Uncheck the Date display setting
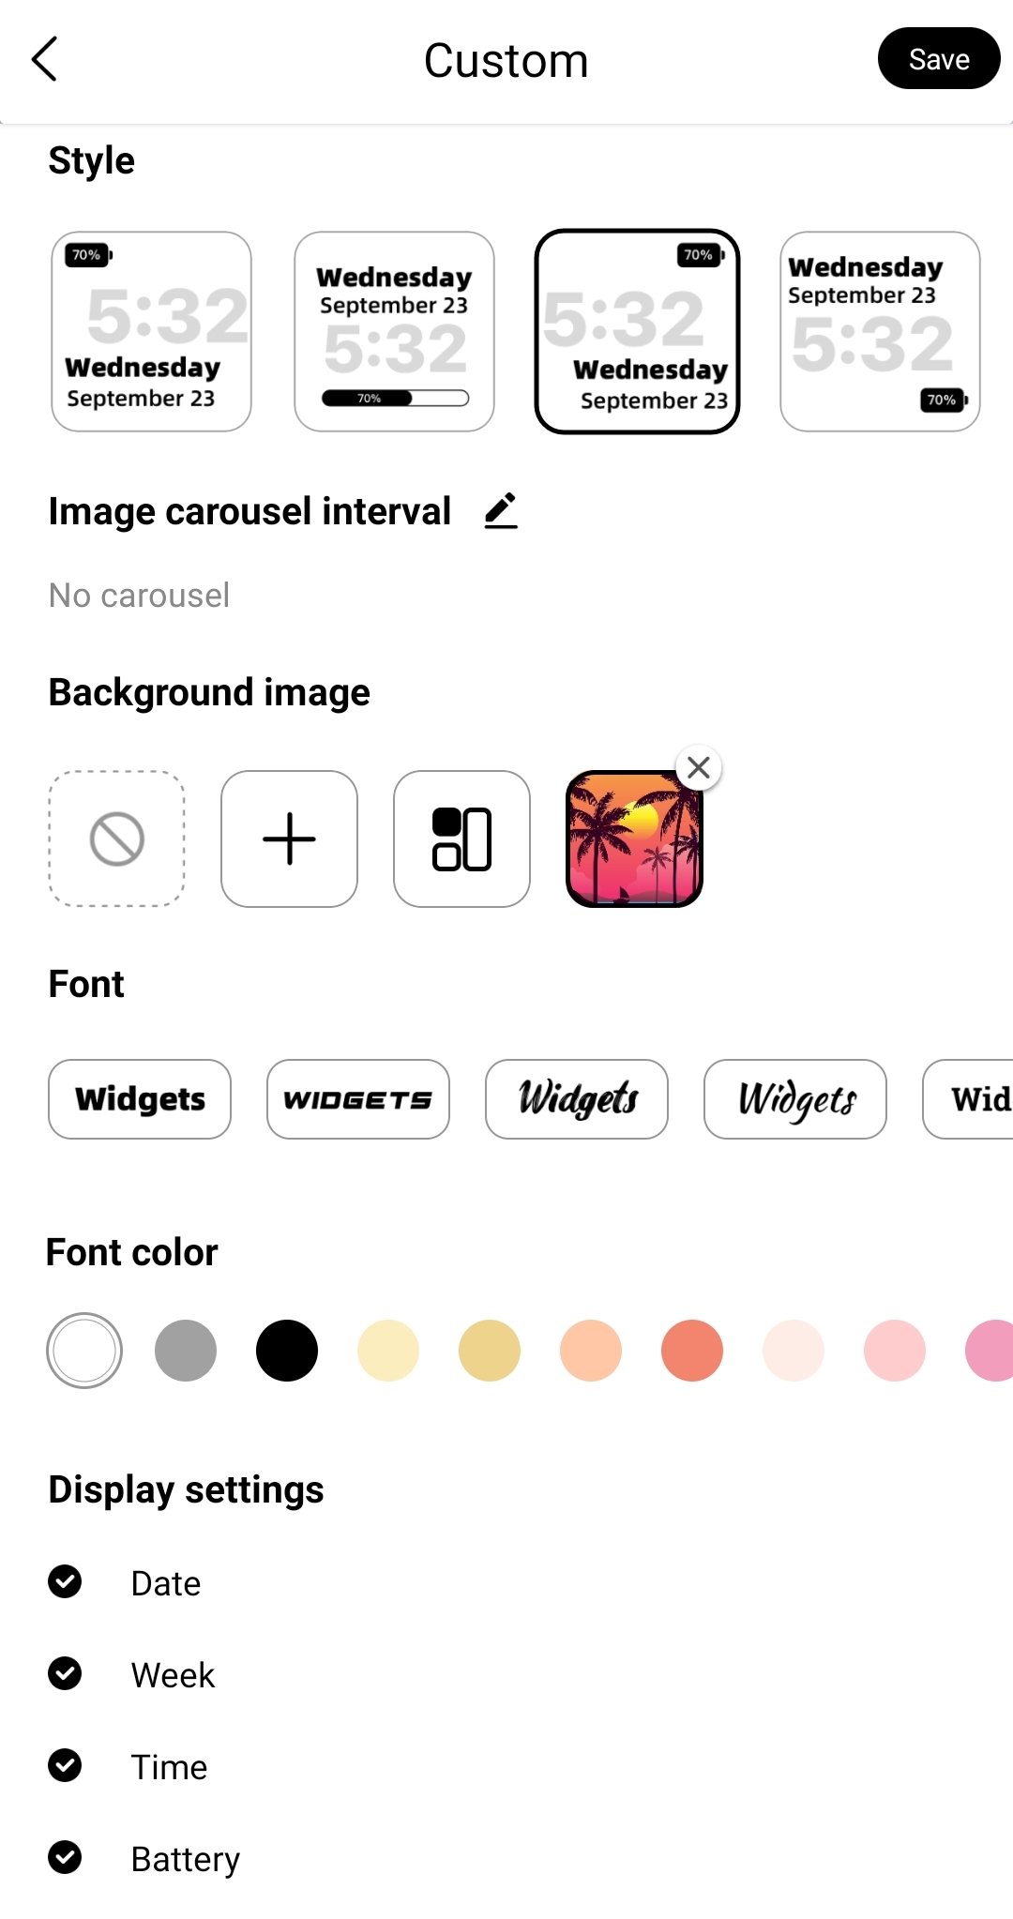The image size is (1013, 1919). click(65, 1581)
